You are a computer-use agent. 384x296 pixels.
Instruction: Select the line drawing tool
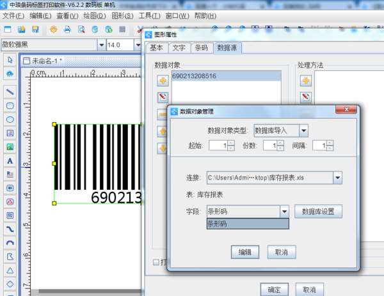click(x=10, y=92)
